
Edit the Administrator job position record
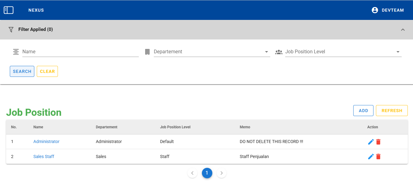(371, 142)
